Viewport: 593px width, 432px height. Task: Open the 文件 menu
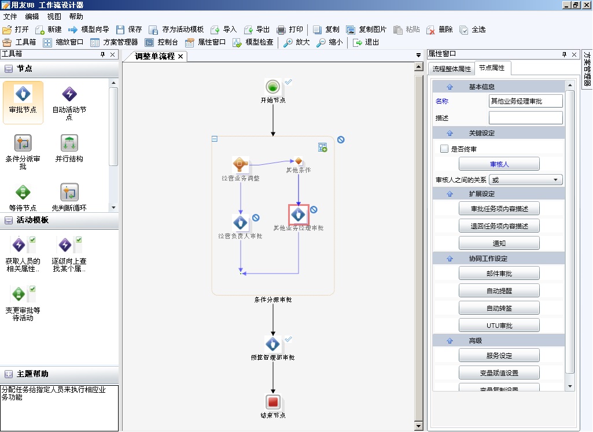[10, 17]
